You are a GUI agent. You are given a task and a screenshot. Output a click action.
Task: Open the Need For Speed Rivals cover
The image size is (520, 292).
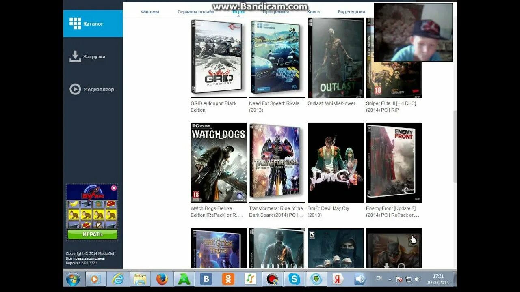pyautogui.click(x=277, y=57)
